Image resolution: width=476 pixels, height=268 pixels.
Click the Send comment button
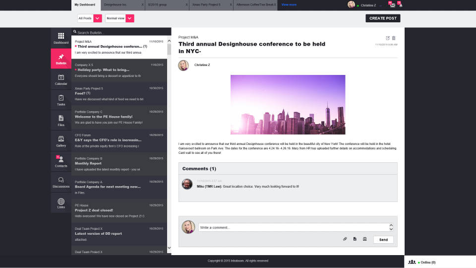click(x=383, y=240)
